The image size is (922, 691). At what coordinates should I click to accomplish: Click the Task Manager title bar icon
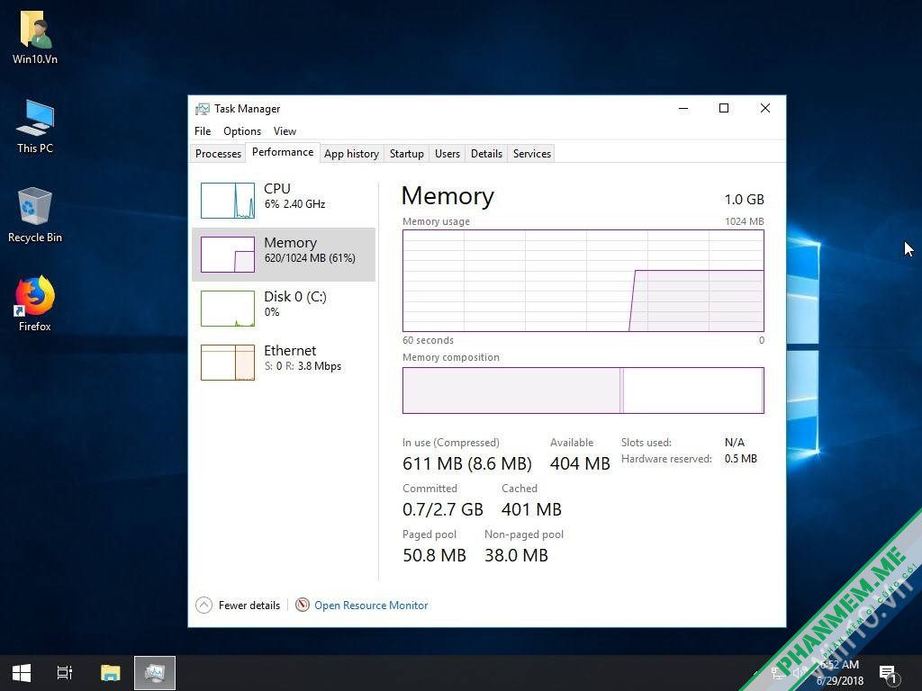point(203,109)
